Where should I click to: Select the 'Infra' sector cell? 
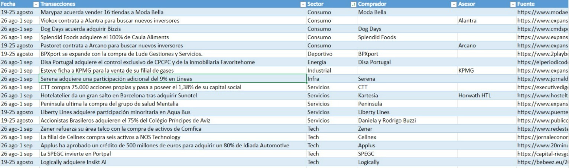pyautogui.click(x=332, y=79)
